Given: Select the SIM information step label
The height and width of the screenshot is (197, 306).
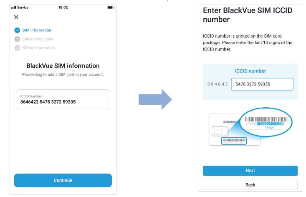Looking at the screenshot, I should pyautogui.click(x=37, y=30).
